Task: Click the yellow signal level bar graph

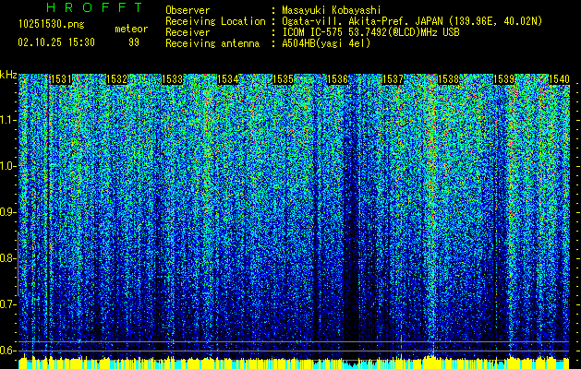Action: pos(294,362)
